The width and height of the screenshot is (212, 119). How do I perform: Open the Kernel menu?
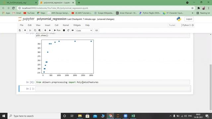click(x=66, y=25)
